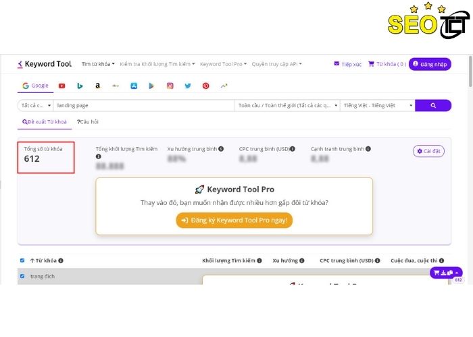Select the App Store keyword source icon

(134, 86)
